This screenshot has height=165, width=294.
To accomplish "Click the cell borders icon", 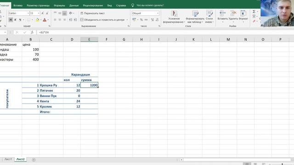I will point(28,20).
